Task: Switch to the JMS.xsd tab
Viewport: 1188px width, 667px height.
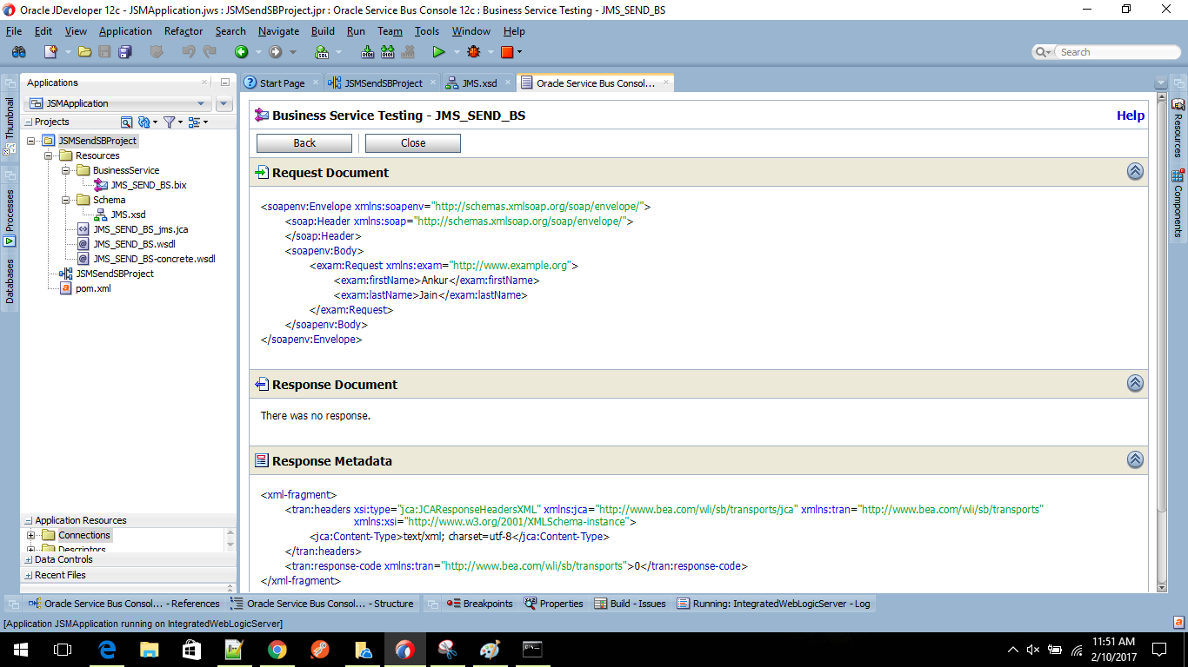Action: 478,83
